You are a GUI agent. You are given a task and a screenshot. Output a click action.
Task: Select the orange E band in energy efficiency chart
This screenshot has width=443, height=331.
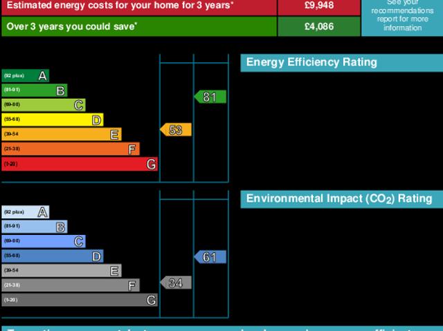pyautogui.click(x=62, y=134)
